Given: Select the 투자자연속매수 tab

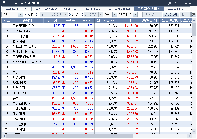Looking at the screenshot, I should [149, 9].
